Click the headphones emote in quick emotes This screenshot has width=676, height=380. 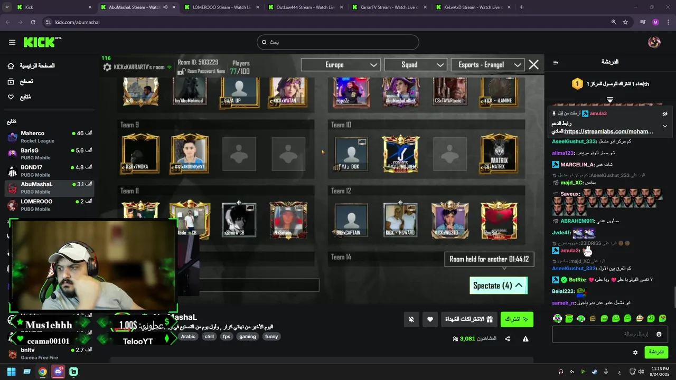coord(557,318)
